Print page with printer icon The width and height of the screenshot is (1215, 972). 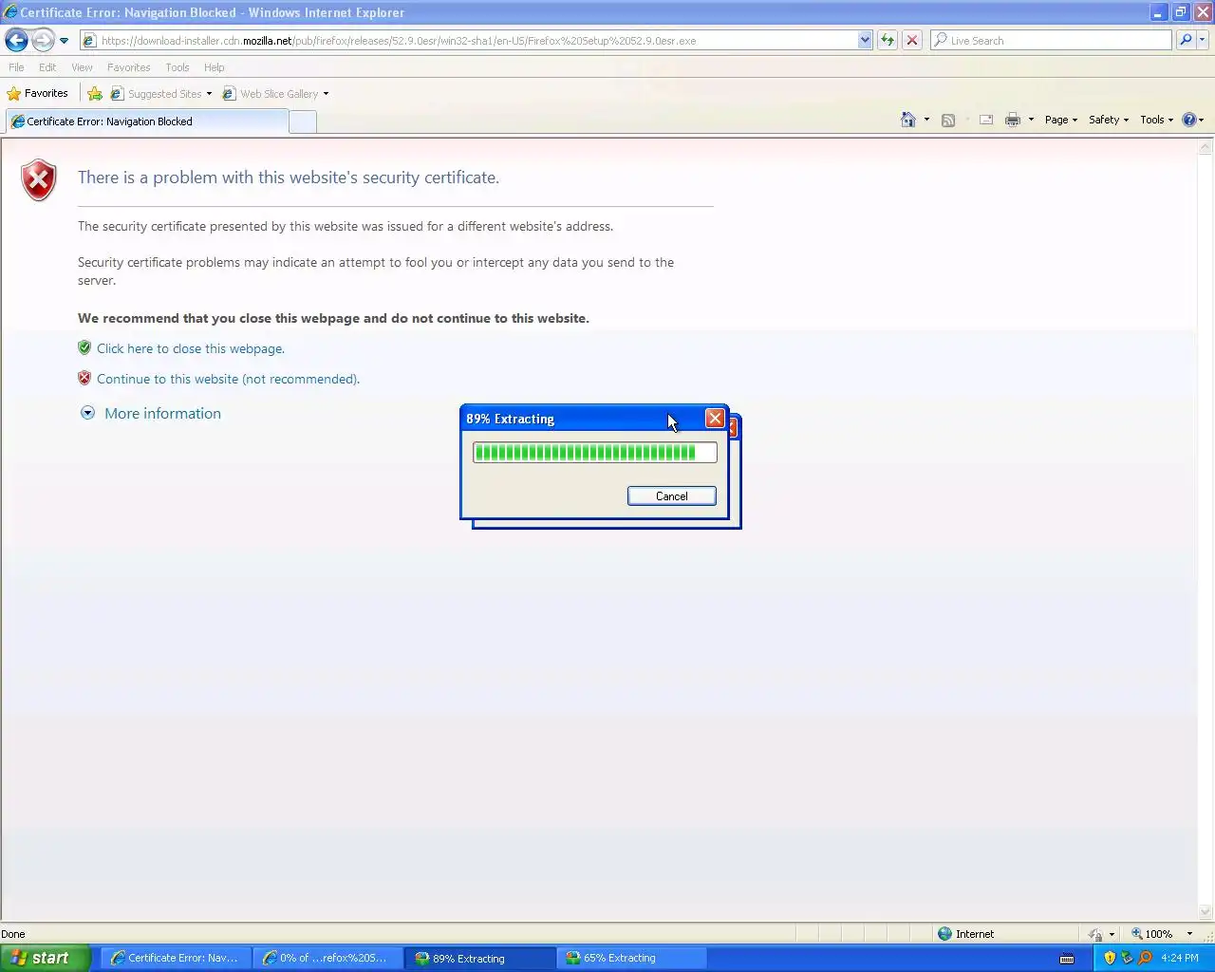tap(1013, 120)
